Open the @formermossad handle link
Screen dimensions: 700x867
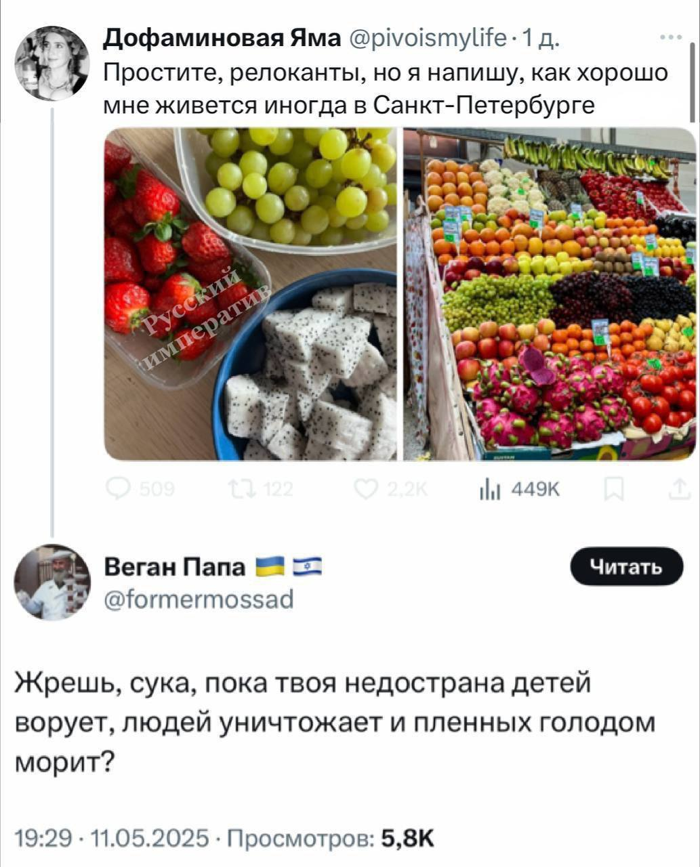click(199, 599)
